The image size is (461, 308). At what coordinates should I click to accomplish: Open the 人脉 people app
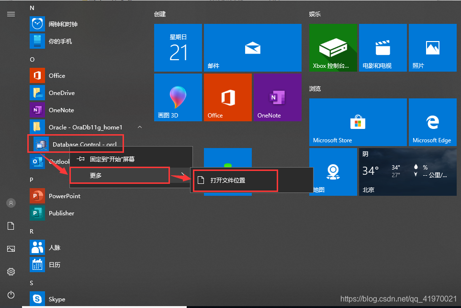(37, 247)
